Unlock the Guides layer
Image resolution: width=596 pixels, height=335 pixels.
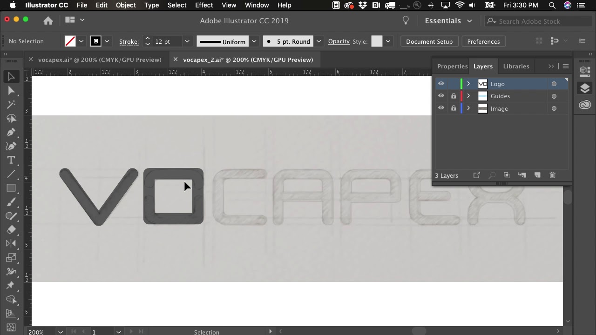pos(454,96)
